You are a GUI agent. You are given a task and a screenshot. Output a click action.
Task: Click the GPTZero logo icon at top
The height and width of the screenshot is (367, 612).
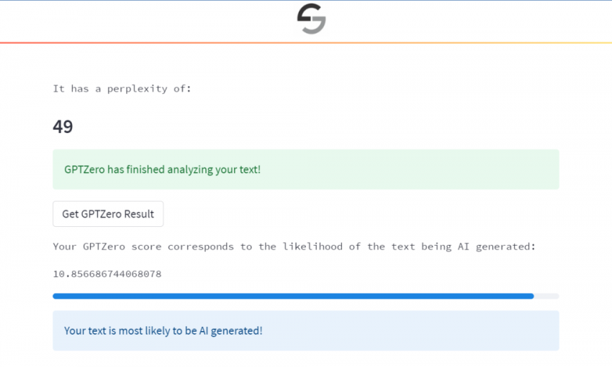click(x=311, y=19)
